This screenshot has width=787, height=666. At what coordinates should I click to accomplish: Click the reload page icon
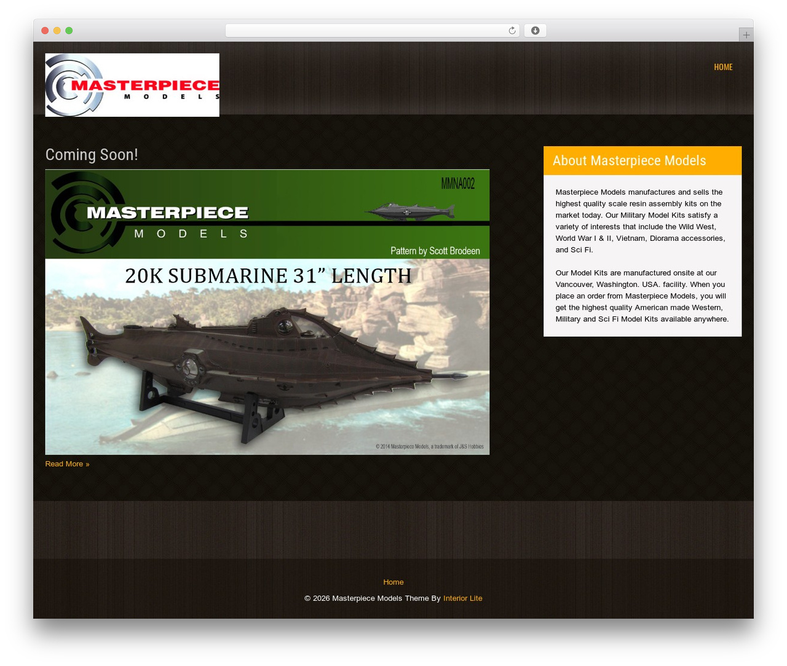pyautogui.click(x=512, y=31)
